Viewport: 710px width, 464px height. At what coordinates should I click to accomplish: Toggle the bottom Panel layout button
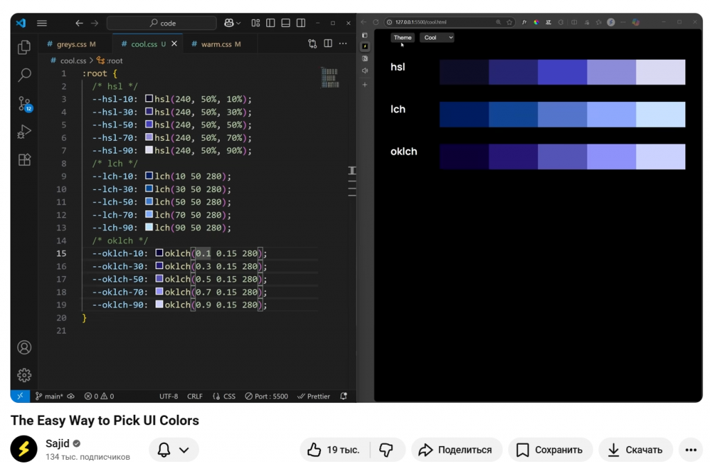(x=286, y=23)
